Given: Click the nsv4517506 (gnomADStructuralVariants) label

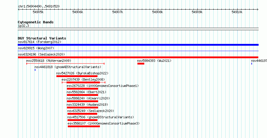Looking at the screenshot, I should [100, 117].
